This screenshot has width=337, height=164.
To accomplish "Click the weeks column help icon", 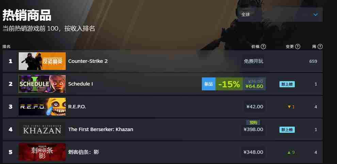I will click(320, 47).
